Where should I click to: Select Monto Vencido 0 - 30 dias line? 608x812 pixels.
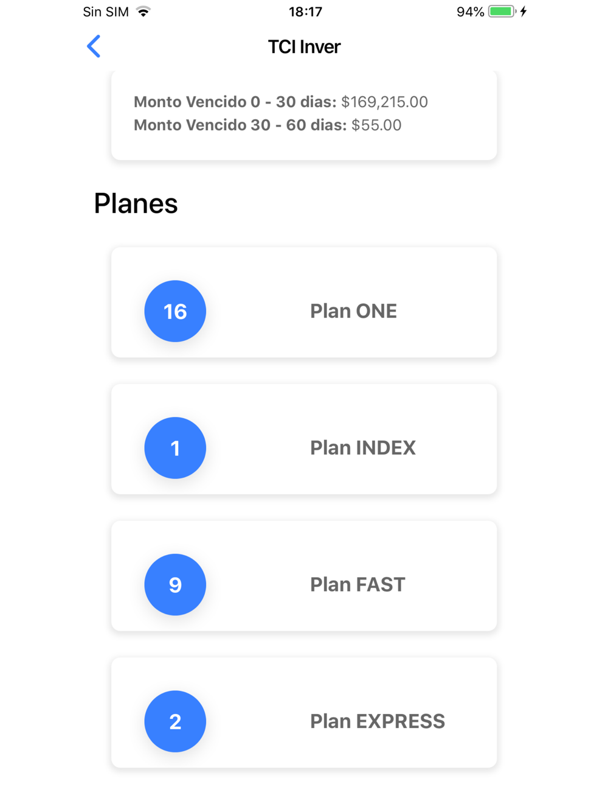click(x=281, y=102)
